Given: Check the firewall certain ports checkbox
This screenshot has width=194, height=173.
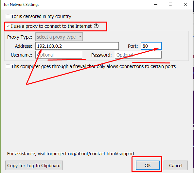Looking at the screenshot, I should point(8,66).
